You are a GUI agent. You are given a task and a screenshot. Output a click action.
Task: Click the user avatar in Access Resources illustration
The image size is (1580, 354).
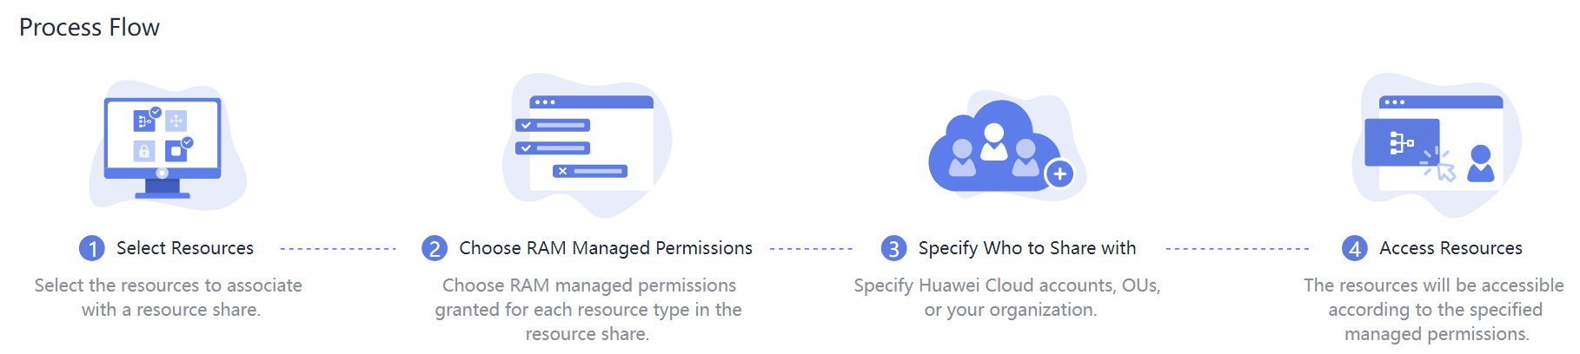1480,163
